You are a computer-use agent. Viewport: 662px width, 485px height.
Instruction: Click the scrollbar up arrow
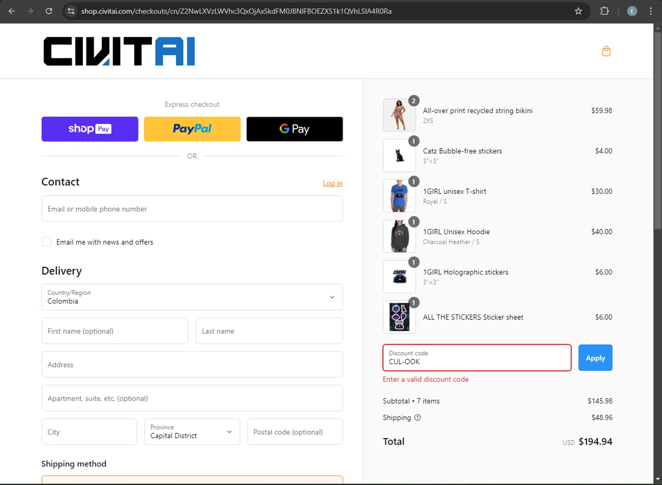tap(658, 28)
